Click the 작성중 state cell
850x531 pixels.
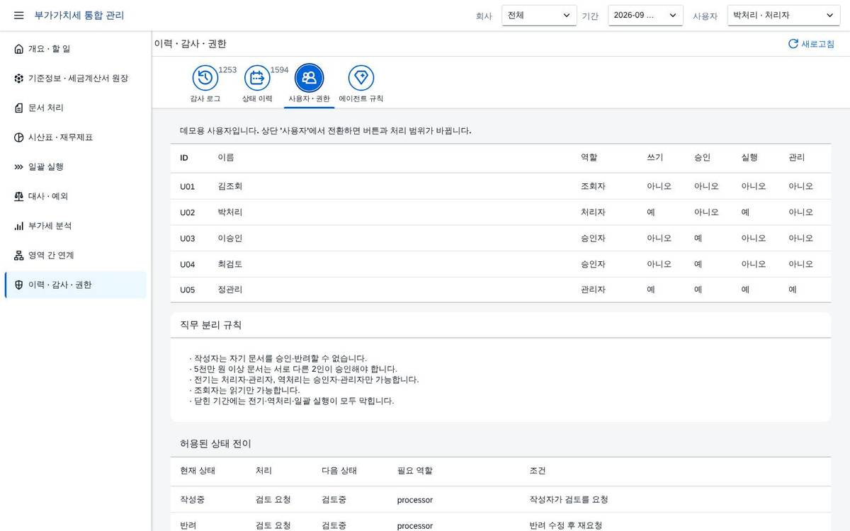tap(193, 500)
